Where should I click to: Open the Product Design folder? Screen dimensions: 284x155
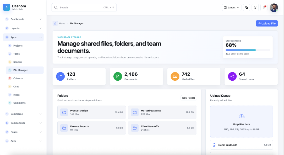[x=91, y=112]
